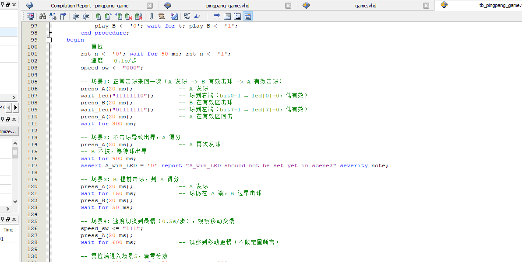This screenshot has height=262, width=522.
Task: Toggle whitespace display with the ab/ icon
Action: point(197,16)
